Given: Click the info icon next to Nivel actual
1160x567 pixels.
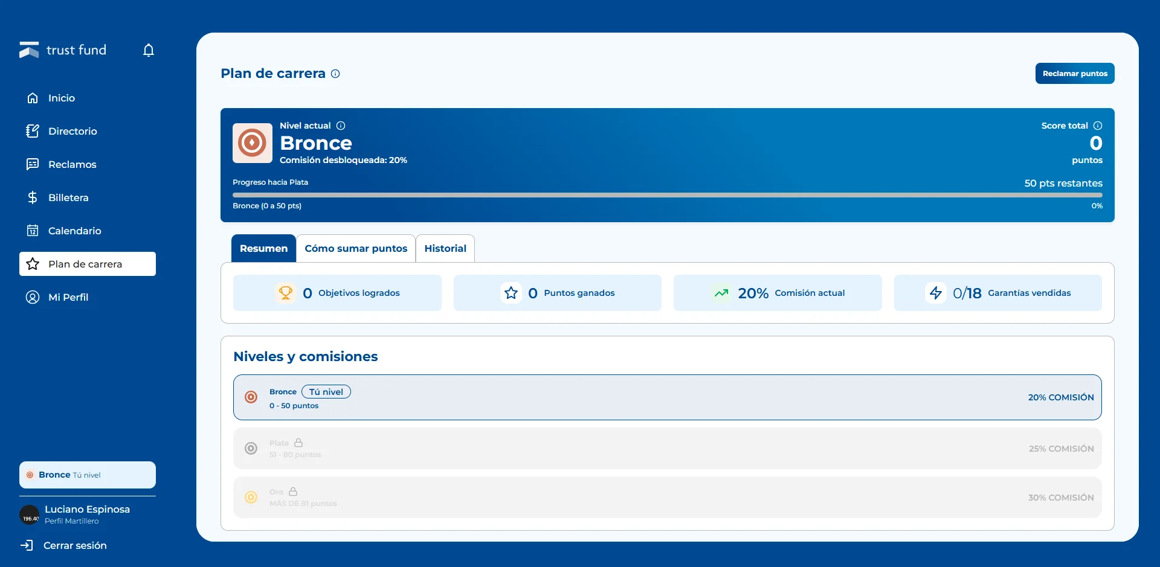Looking at the screenshot, I should [x=341, y=126].
